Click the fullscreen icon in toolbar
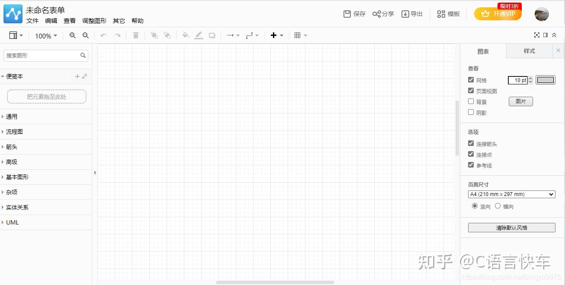Image resolution: width=565 pixels, height=285 pixels. click(537, 35)
